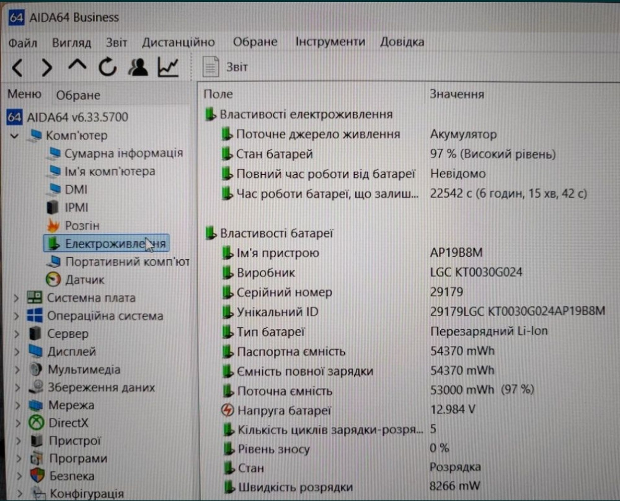This screenshot has width=620, height=501.
Task: Select the Датчик sensor tree item
Action: (84, 280)
